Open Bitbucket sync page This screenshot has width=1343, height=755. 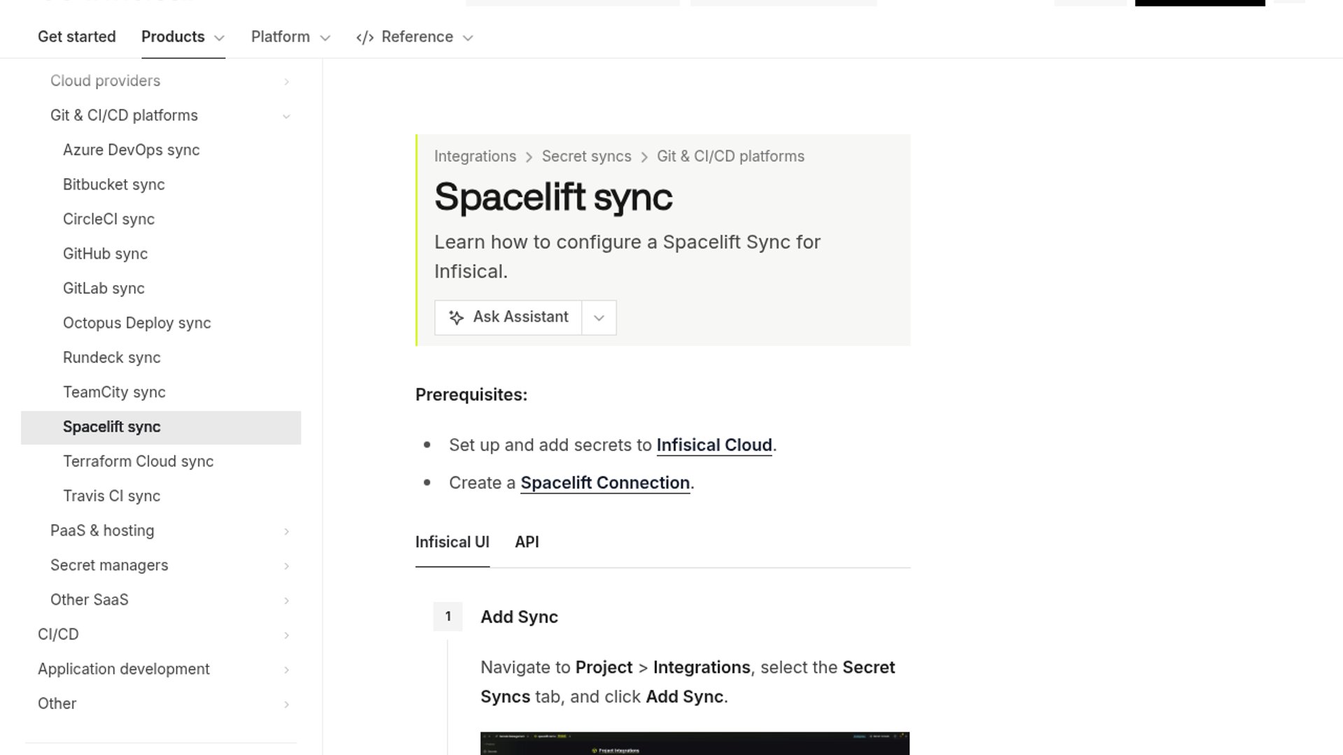[x=114, y=185]
